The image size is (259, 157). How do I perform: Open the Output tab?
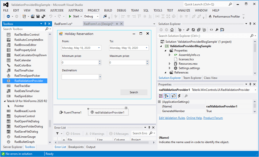coord(91,147)
